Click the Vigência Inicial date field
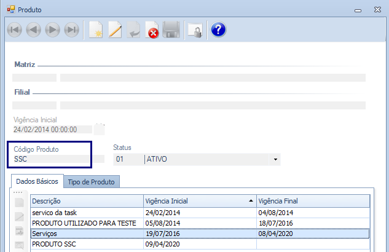The width and height of the screenshot is (389, 252). (x=52, y=130)
